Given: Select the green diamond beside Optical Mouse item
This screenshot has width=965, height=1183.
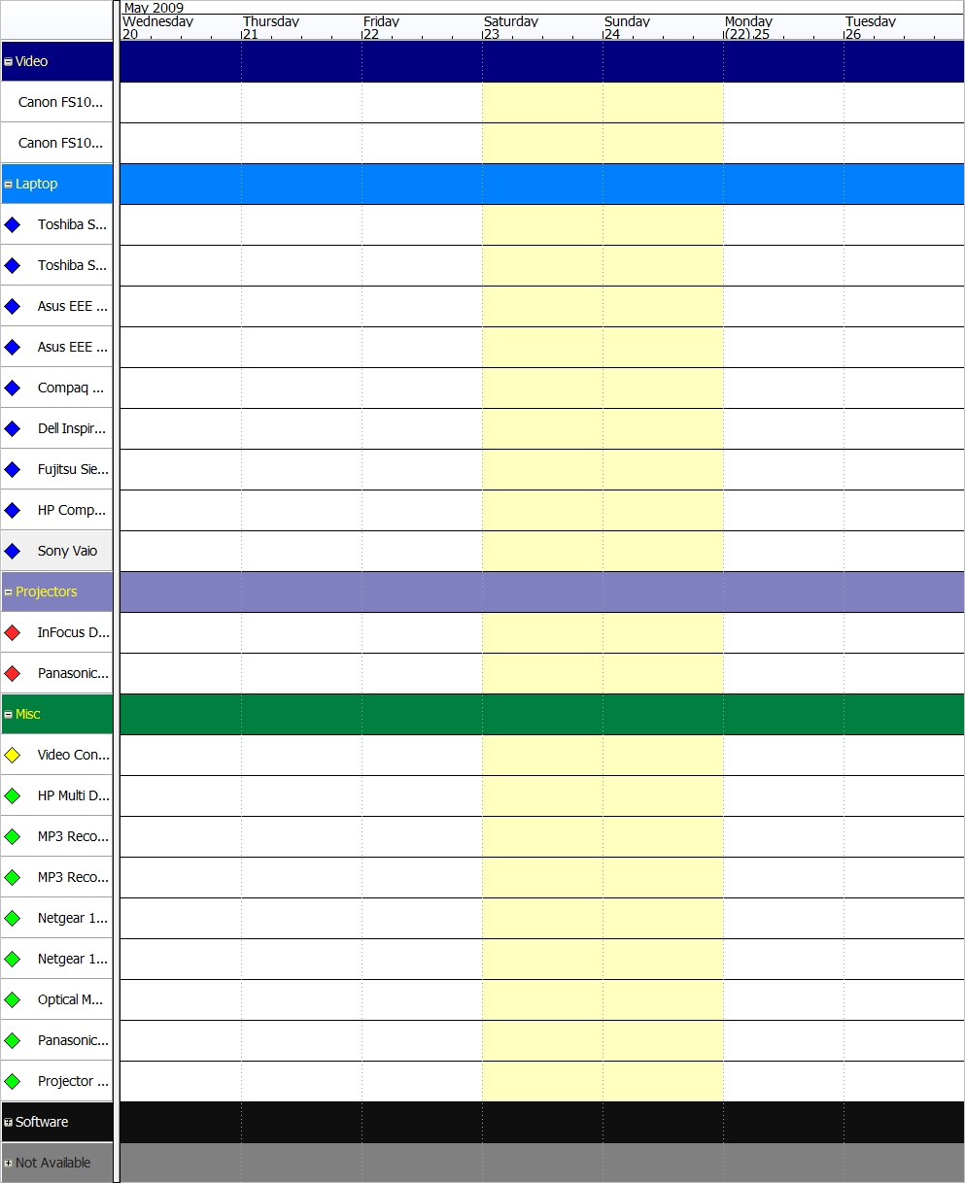Looking at the screenshot, I should point(13,999).
